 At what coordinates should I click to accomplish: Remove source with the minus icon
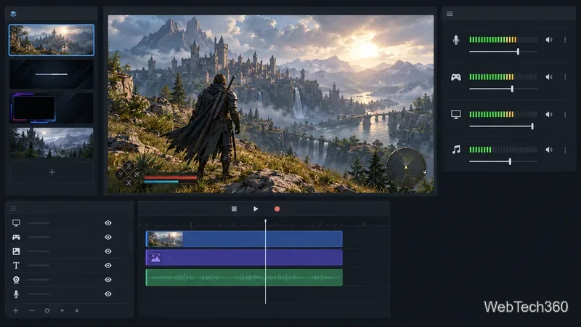pos(32,311)
